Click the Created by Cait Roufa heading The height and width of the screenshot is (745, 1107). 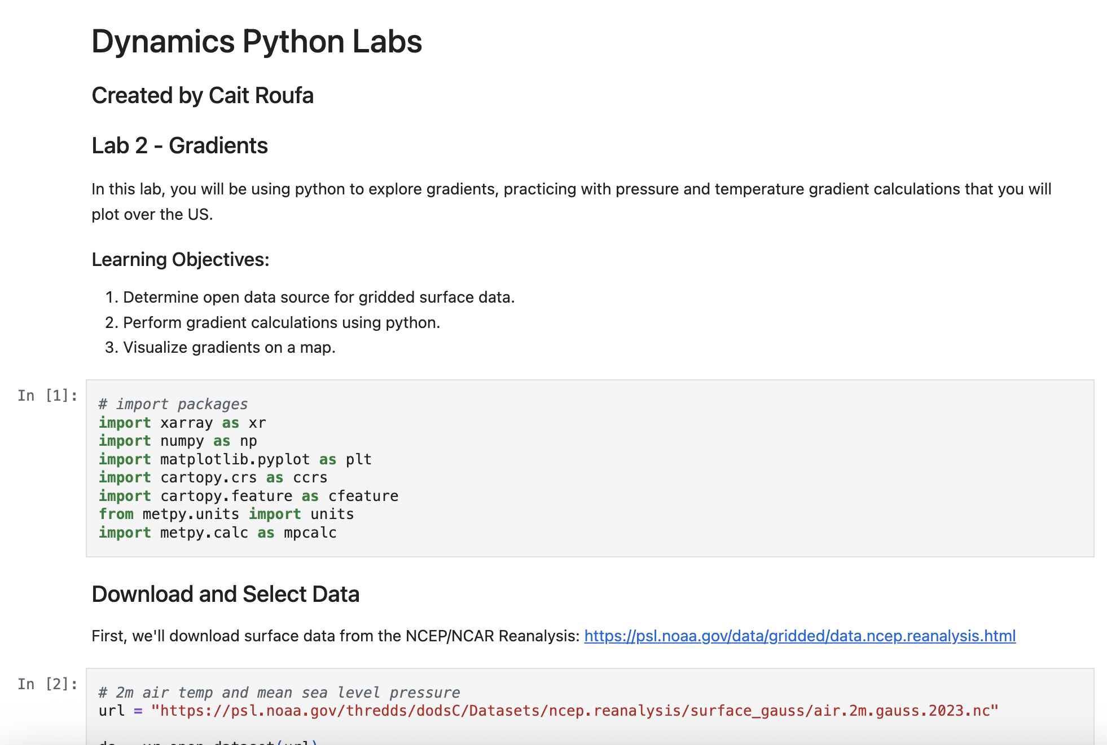(203, 95)
